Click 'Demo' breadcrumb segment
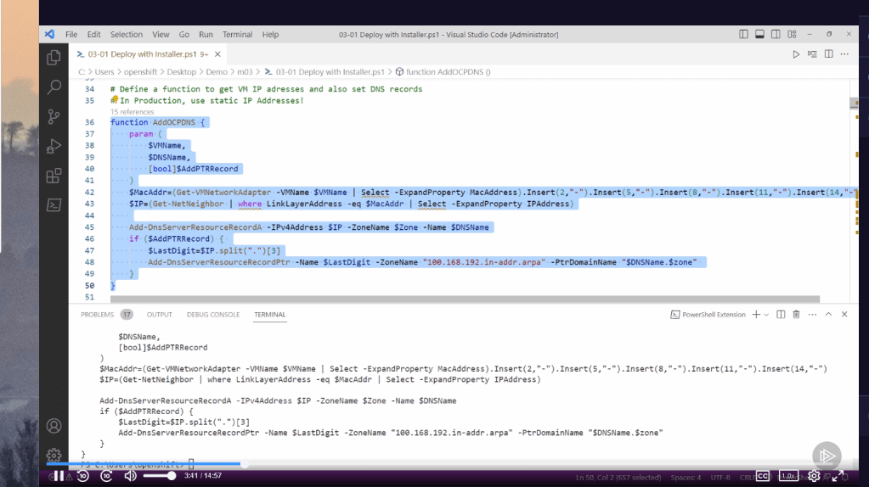This screenshot has width=869, height=487. pos(217,72)
